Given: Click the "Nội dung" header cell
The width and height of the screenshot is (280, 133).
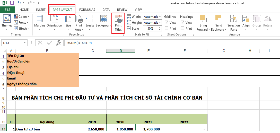Looking at the screenshot, I should tap(47, 119).
